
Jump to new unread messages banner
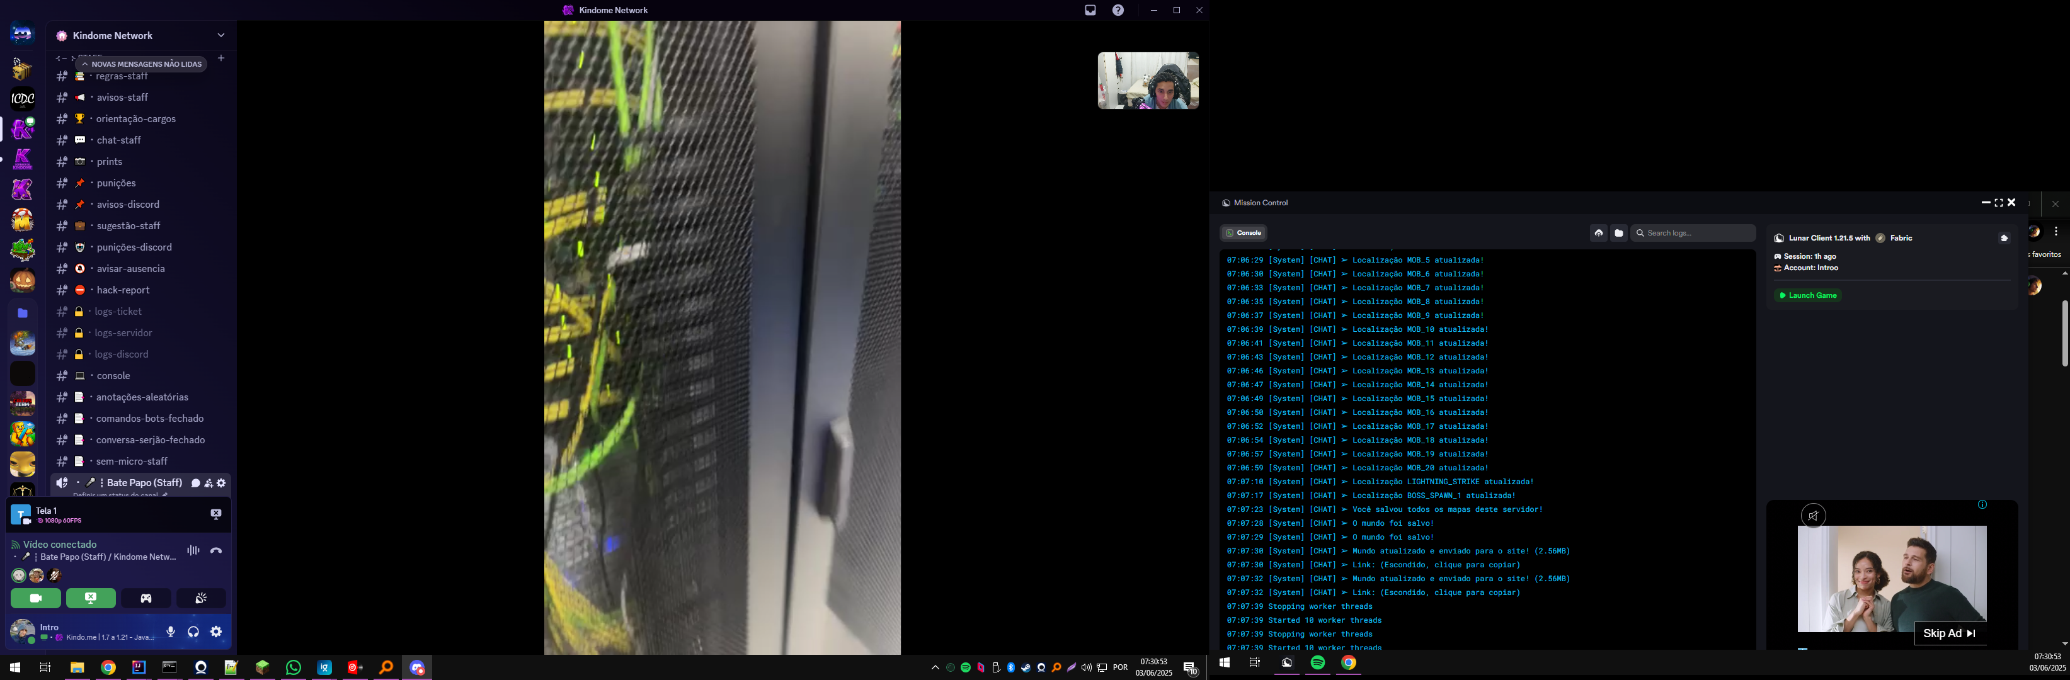pyautogui.click(x=142, y=64)
